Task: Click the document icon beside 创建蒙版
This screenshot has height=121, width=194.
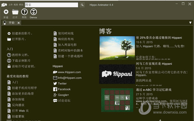Action: [9, 117]
